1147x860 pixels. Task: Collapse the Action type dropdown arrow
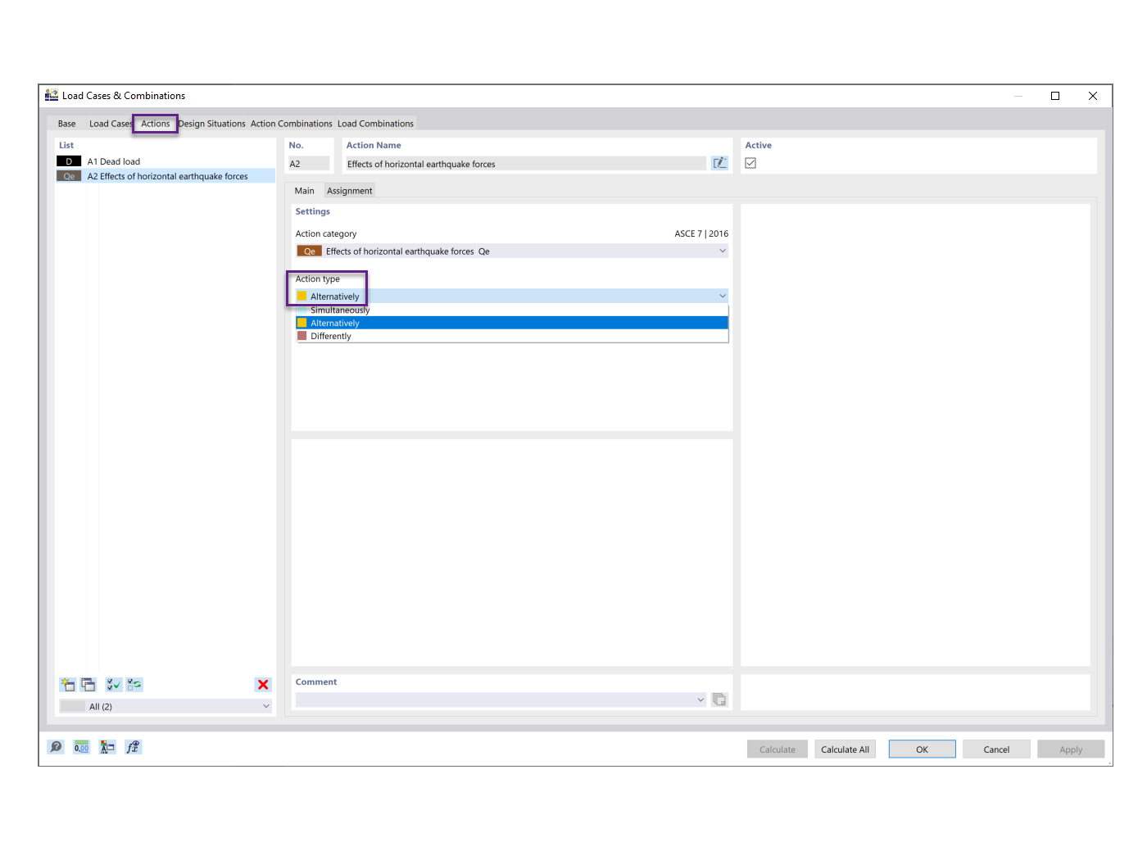tap(723, 296)
